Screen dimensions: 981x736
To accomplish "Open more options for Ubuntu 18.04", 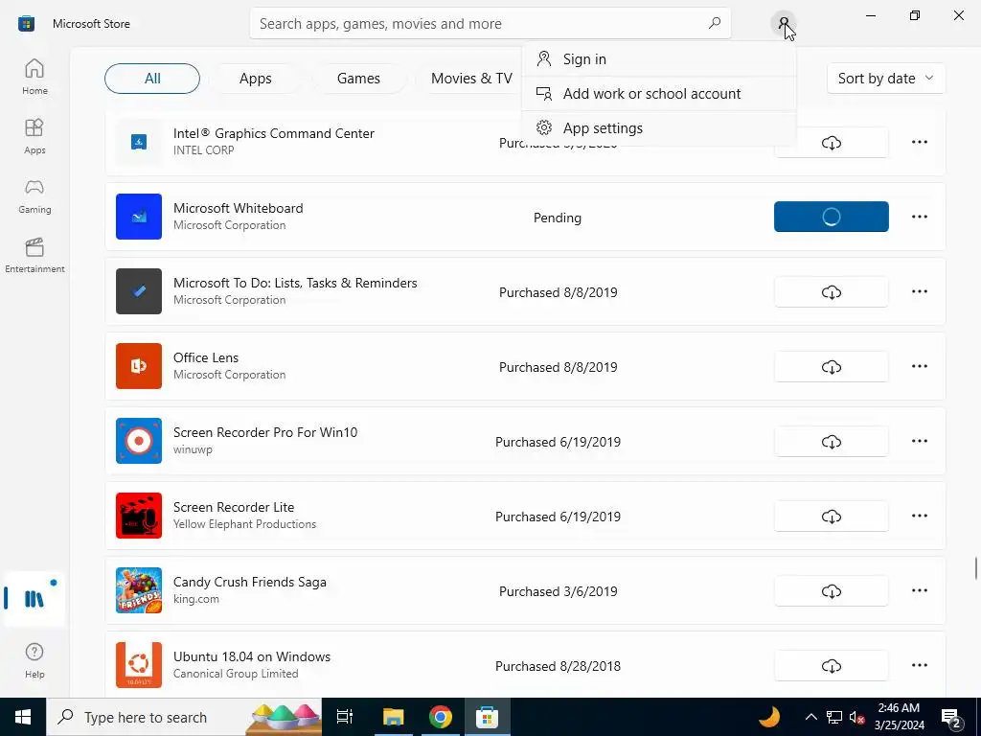I will pos(919,665).
